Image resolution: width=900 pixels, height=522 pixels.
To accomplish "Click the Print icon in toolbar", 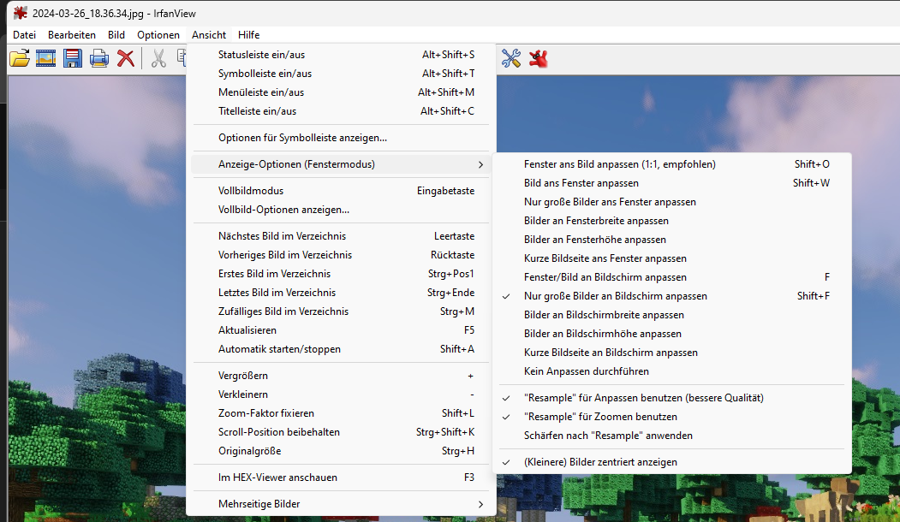I will click(98, 58).
